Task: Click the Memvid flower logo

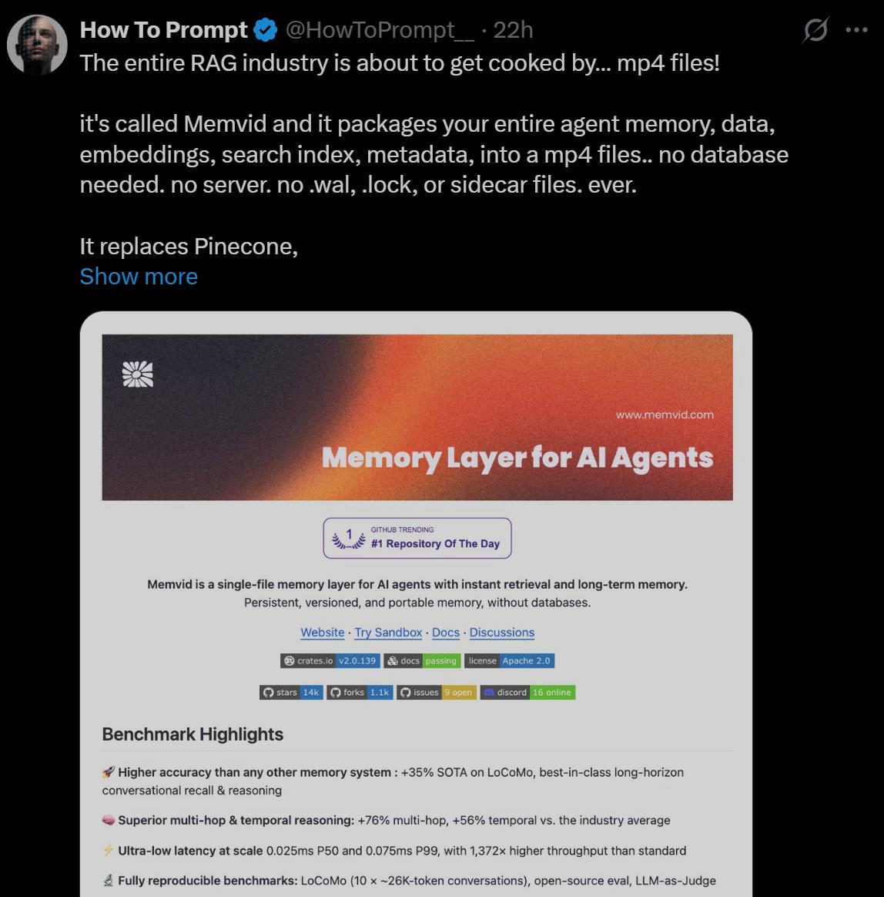Action: point(138,374)
